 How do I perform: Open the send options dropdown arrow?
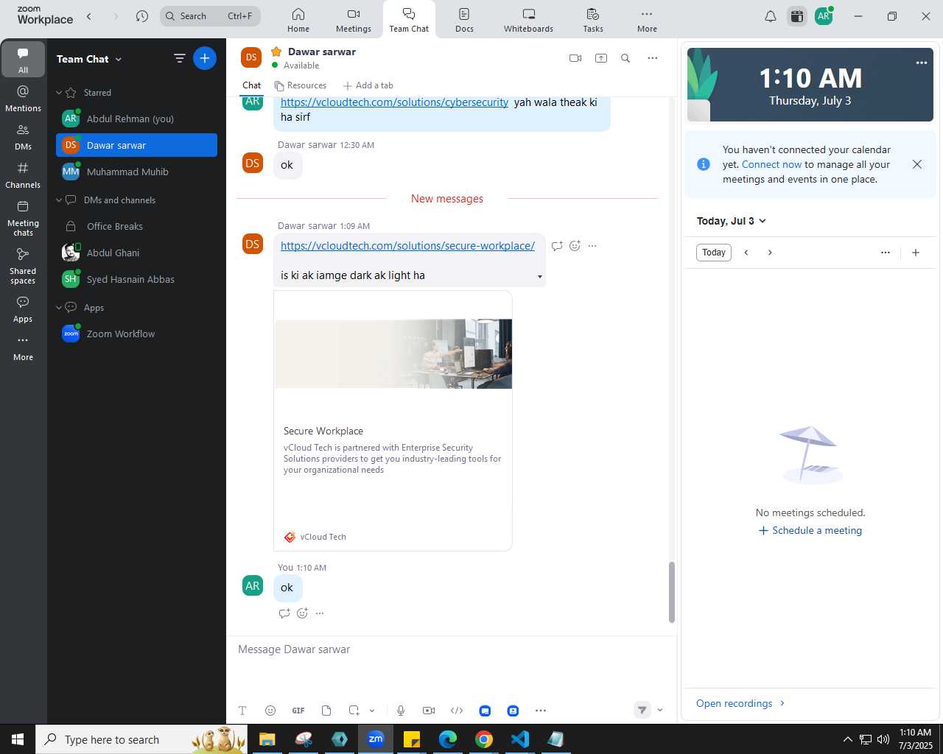660,710
